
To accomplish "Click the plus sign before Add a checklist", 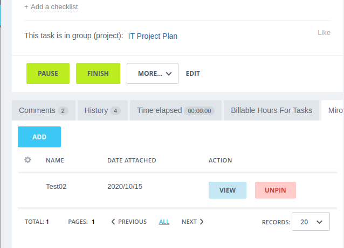I will pos(26,7).
